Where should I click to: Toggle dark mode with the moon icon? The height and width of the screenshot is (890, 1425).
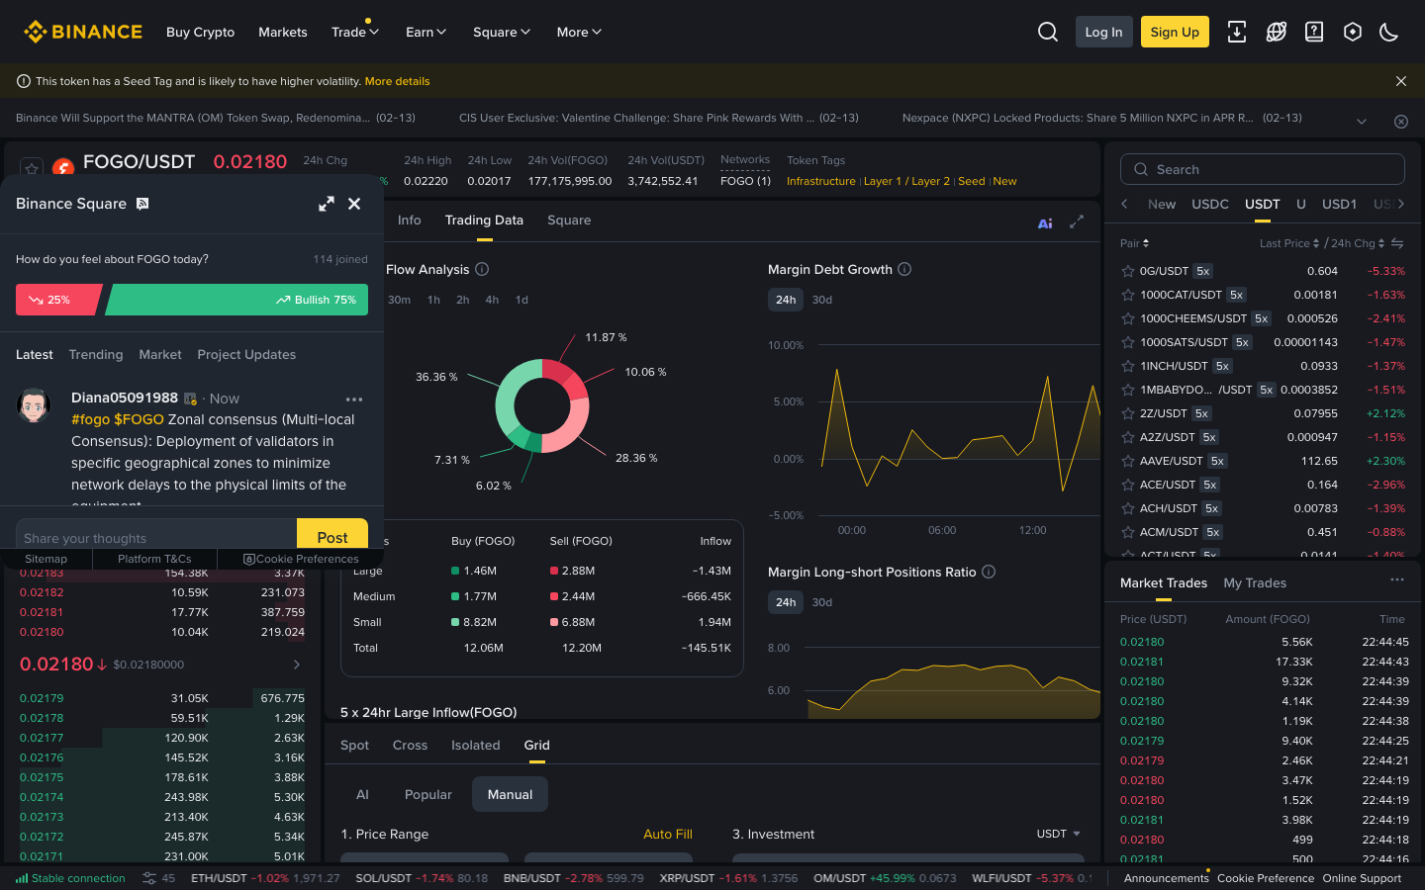(1388, 32)
